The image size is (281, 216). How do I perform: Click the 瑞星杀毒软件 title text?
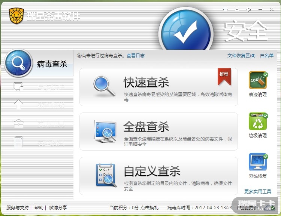click(x=54, y=16)
